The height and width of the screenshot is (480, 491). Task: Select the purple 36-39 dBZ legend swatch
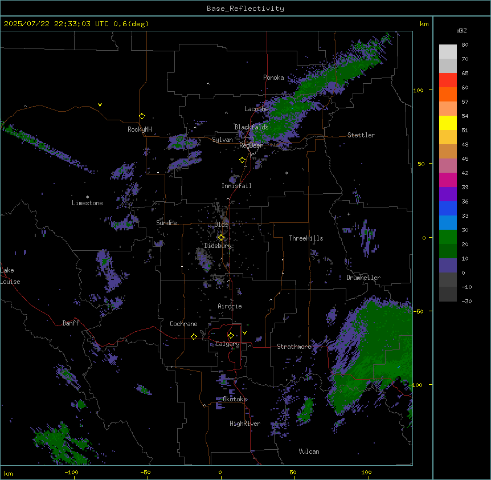tap(448, 194)
